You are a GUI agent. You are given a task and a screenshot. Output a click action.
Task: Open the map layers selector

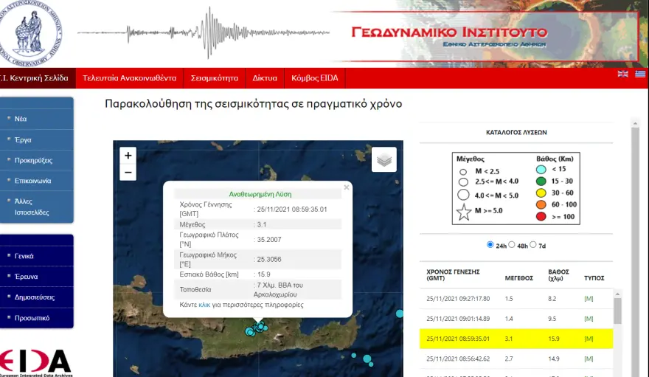tap(383, 159)
